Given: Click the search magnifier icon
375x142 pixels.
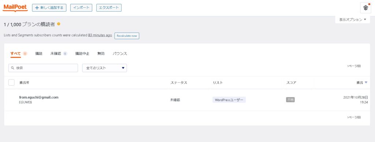Looking at the screenshot, I should click(13, 68).
